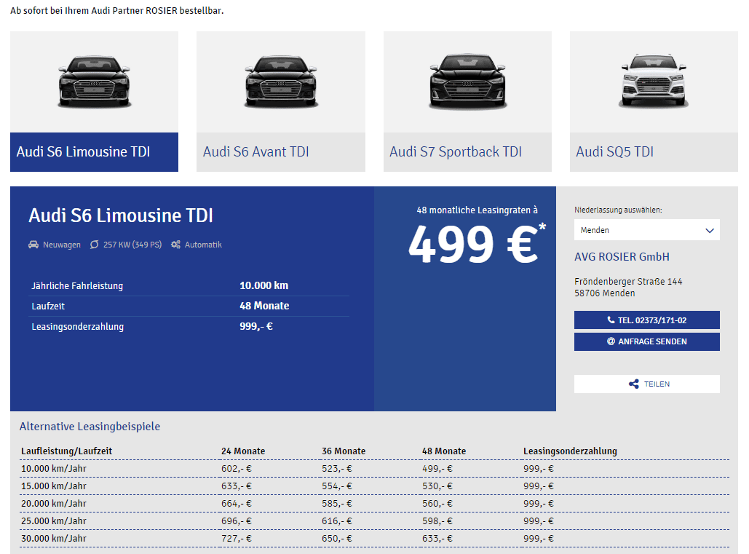749x554 pixels.
Task: Click the power icon beside 257 KW
Action: point(95,245)
